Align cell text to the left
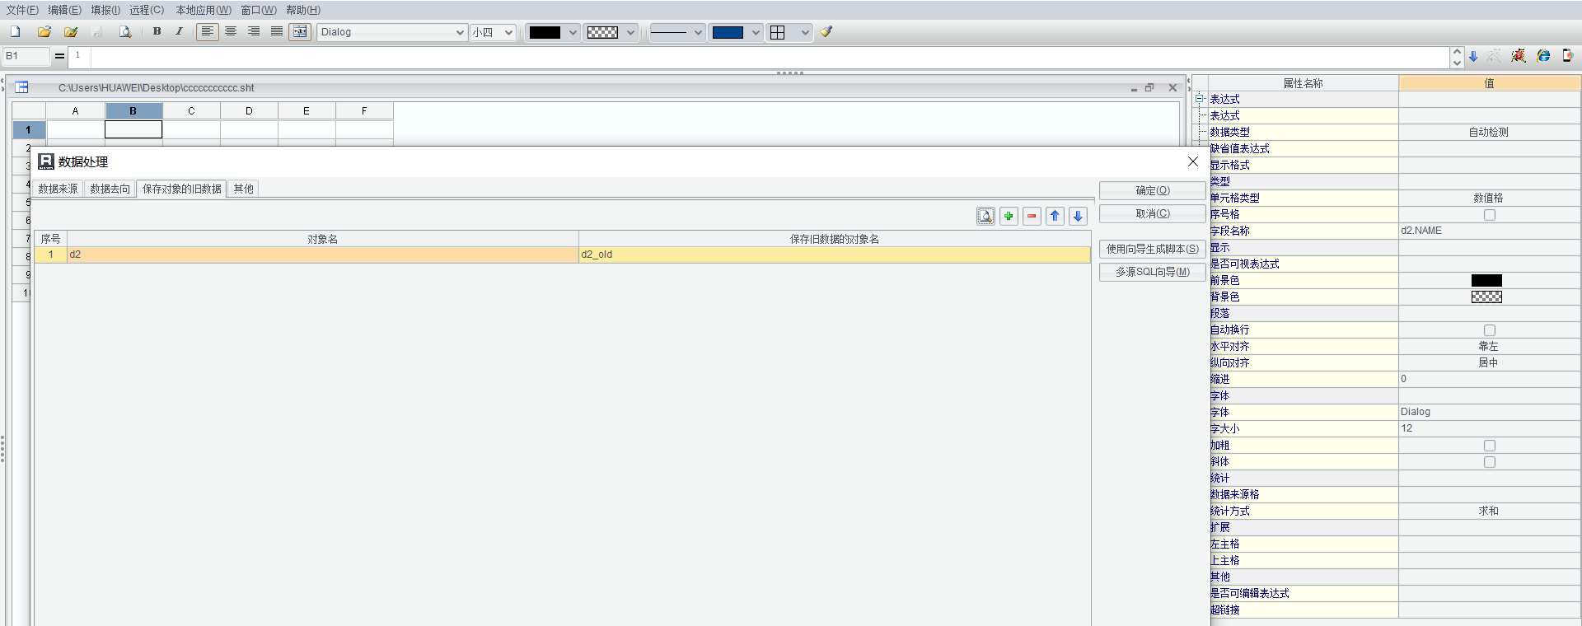Image resolution: width=1582 pixels, height=626 pixels. 208,32
